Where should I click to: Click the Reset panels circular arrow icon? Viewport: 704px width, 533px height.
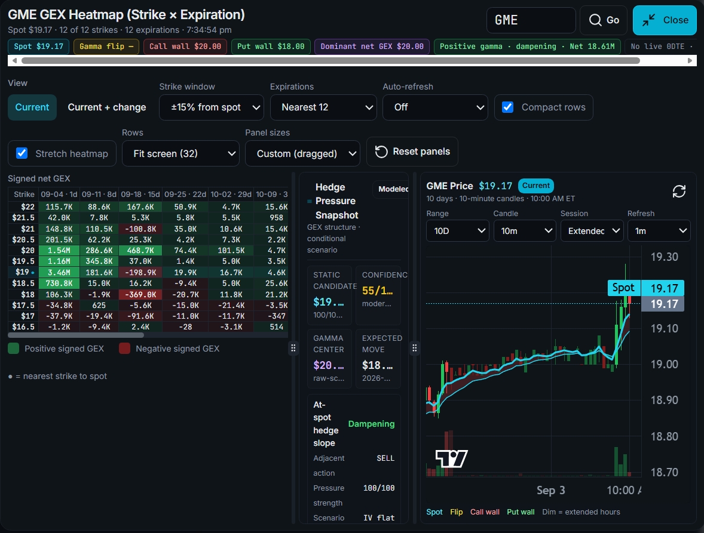381,152
